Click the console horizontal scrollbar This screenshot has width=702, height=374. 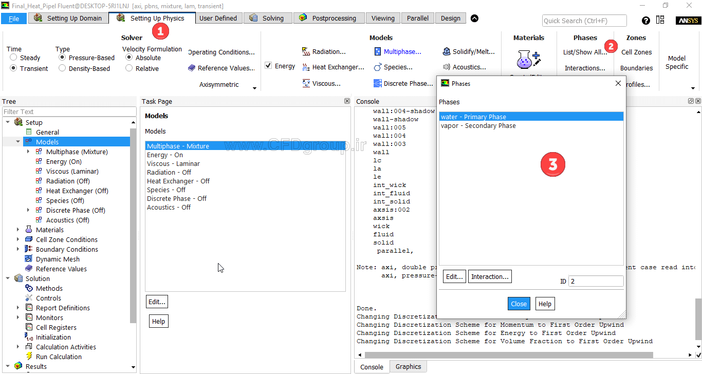(x=509, y=355)
